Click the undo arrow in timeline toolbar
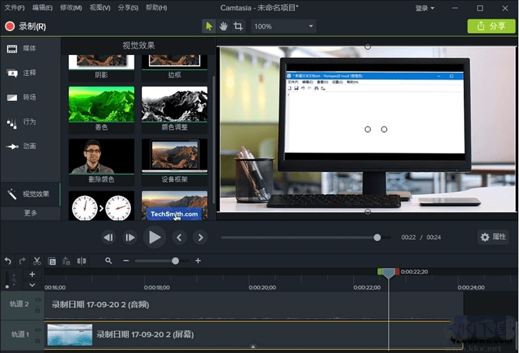The image size is (519, 353). click(x=8, y=261)
